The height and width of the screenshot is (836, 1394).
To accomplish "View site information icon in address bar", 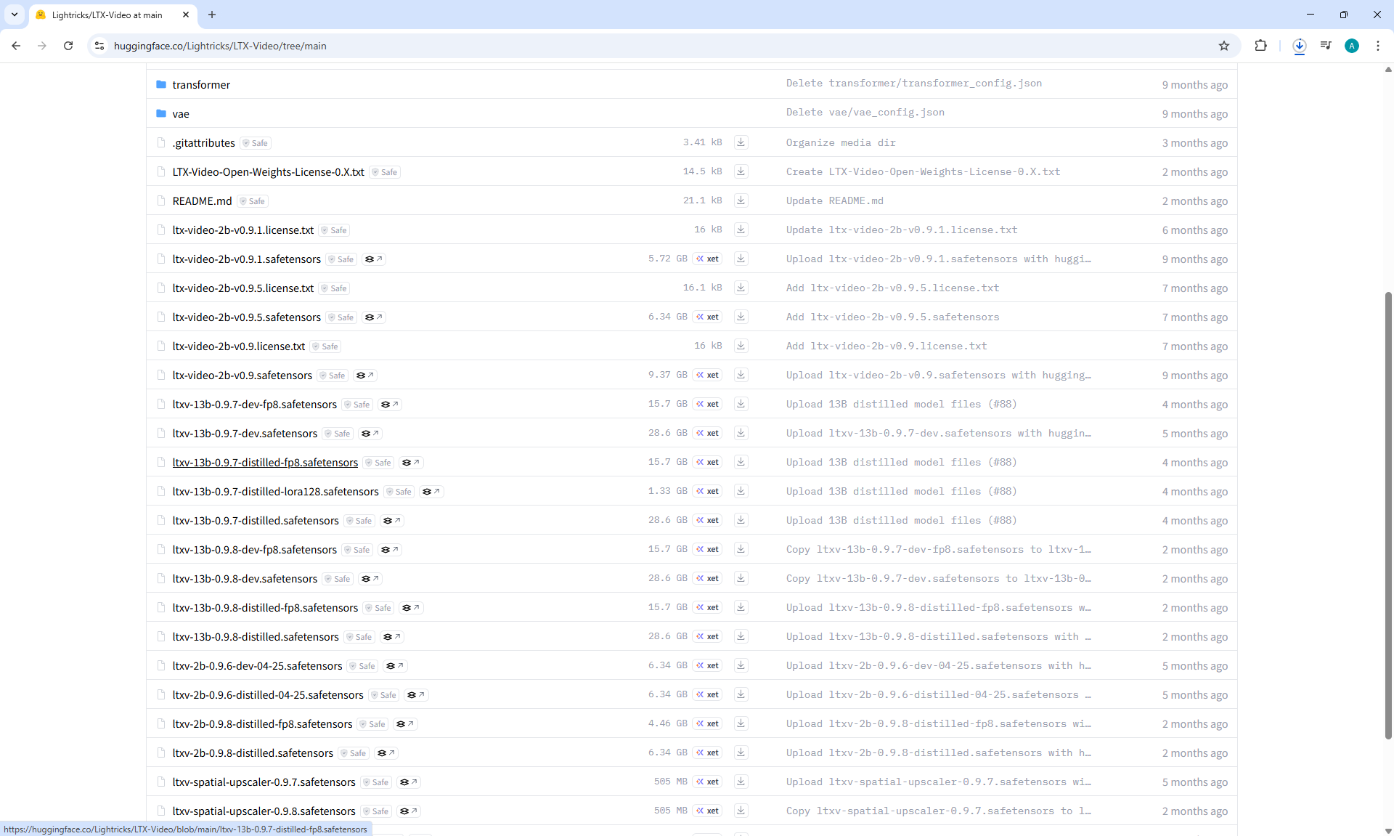I will point(99,46).
